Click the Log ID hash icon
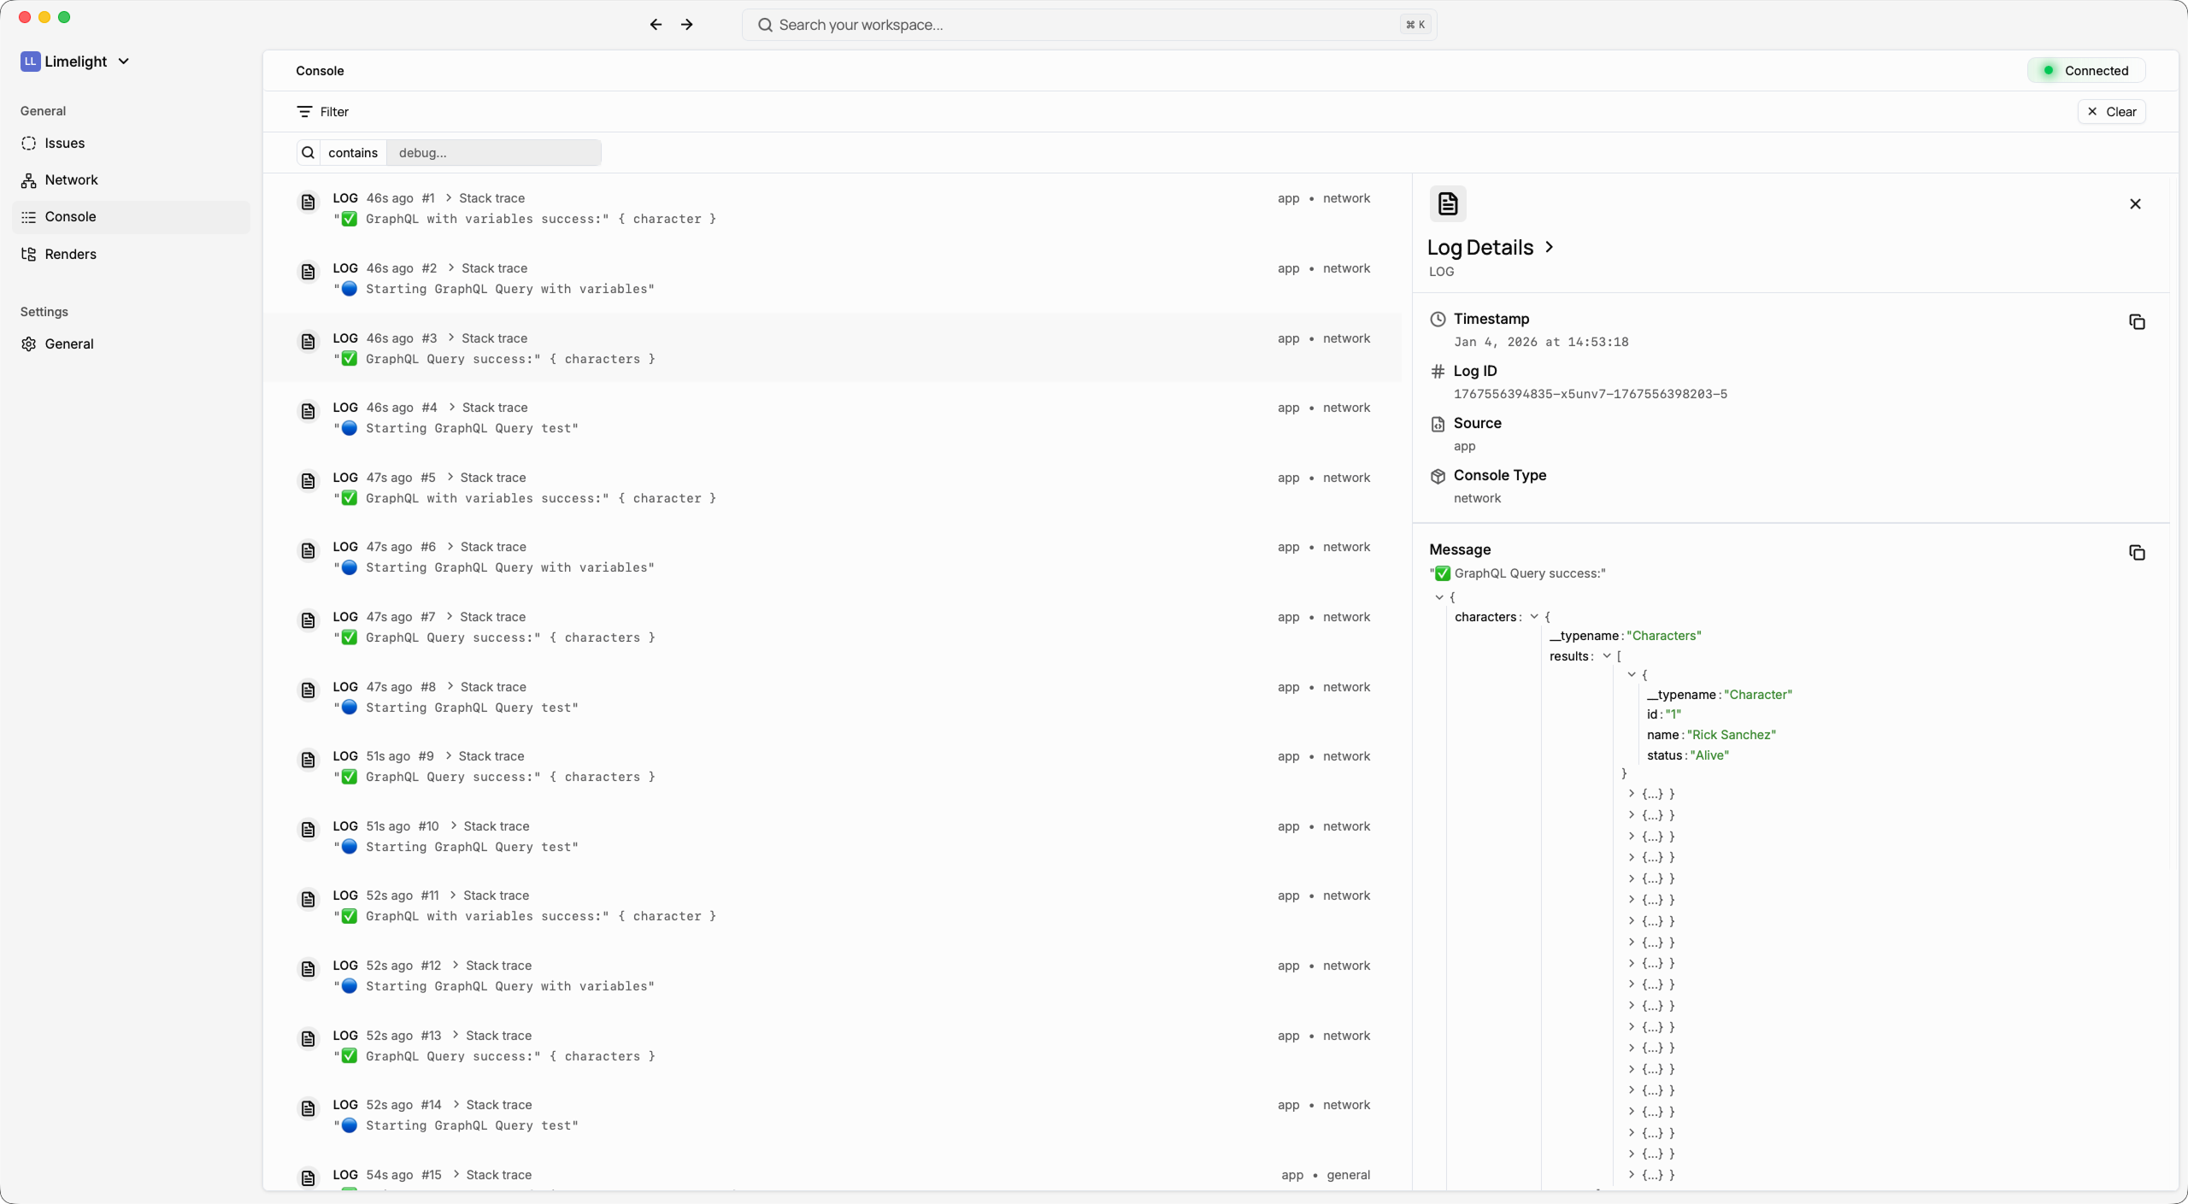The image size is (2188, 1204). coord(1438,372)
